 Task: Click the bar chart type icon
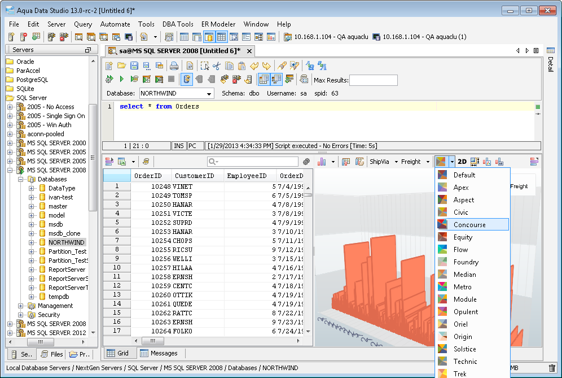coord(322,162)
